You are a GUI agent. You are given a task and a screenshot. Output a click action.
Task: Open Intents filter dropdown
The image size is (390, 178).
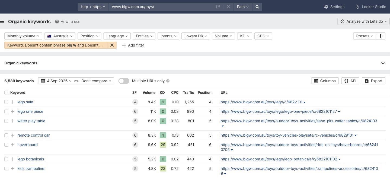[x=168, y=36]
